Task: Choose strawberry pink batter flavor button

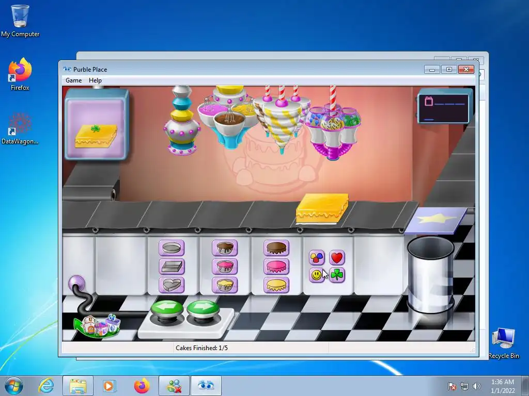Action: [225, 267]
